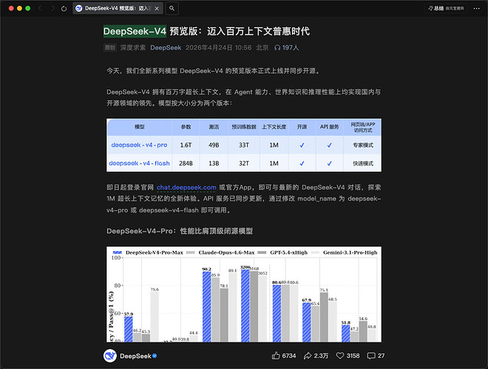Image resolution: width=488 pixels, height=369 pixels.
Task: Click the 模型 column header
Action: 139,127
